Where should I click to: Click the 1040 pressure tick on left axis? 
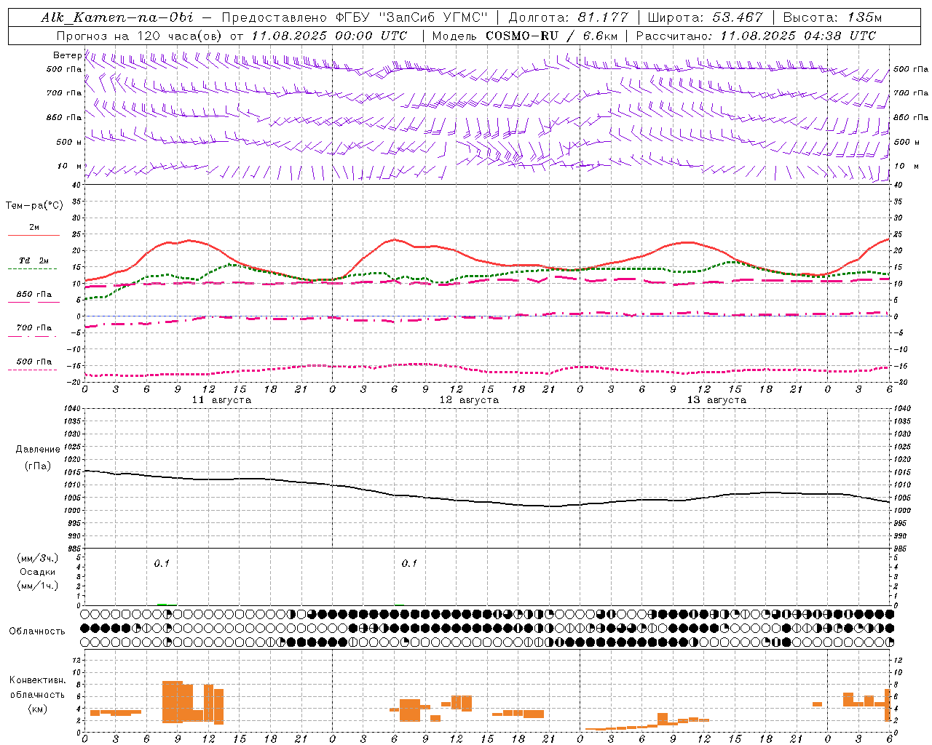71,409
